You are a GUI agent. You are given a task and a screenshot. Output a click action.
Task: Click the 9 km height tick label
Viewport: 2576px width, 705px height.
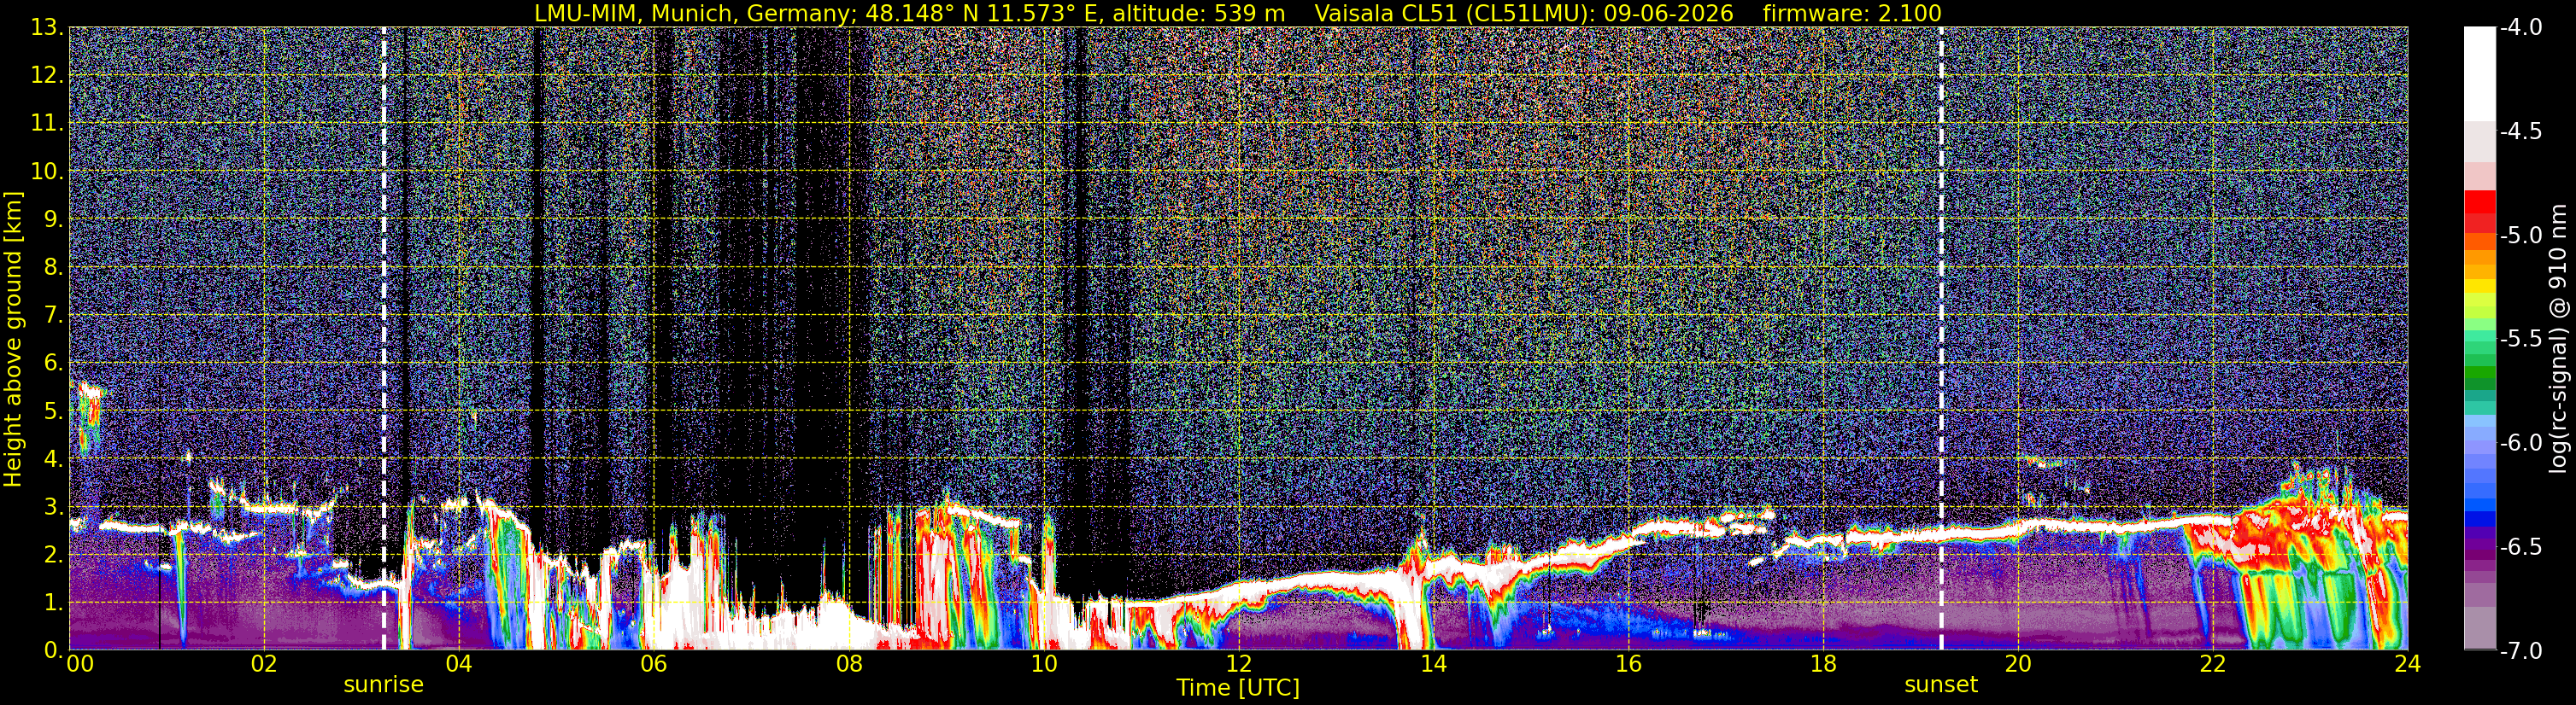click(x=53, y=219)
